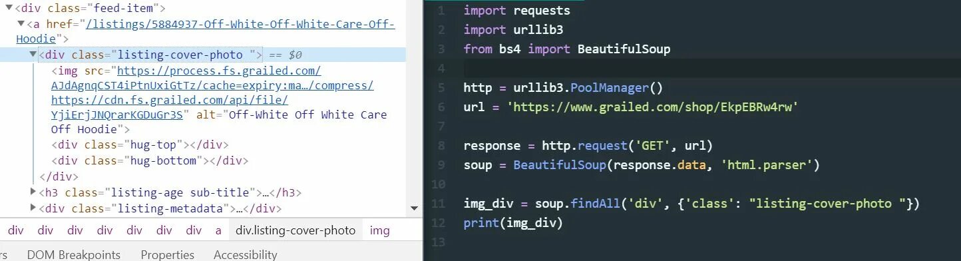Select the hug-top div element
This screenshot has width=961, height=261.
click(140, 145)
